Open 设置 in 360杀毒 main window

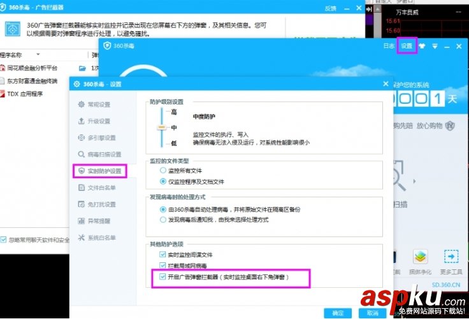click(407, 46)
